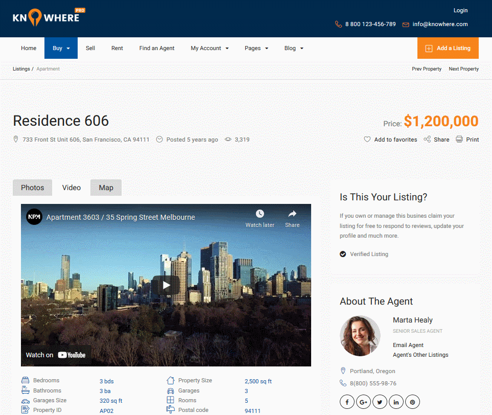The width and height of the screenshot is (492, 415).
Task: Click the Garages Size car icon
Action: pyautogui.click(x=25, y=401)
